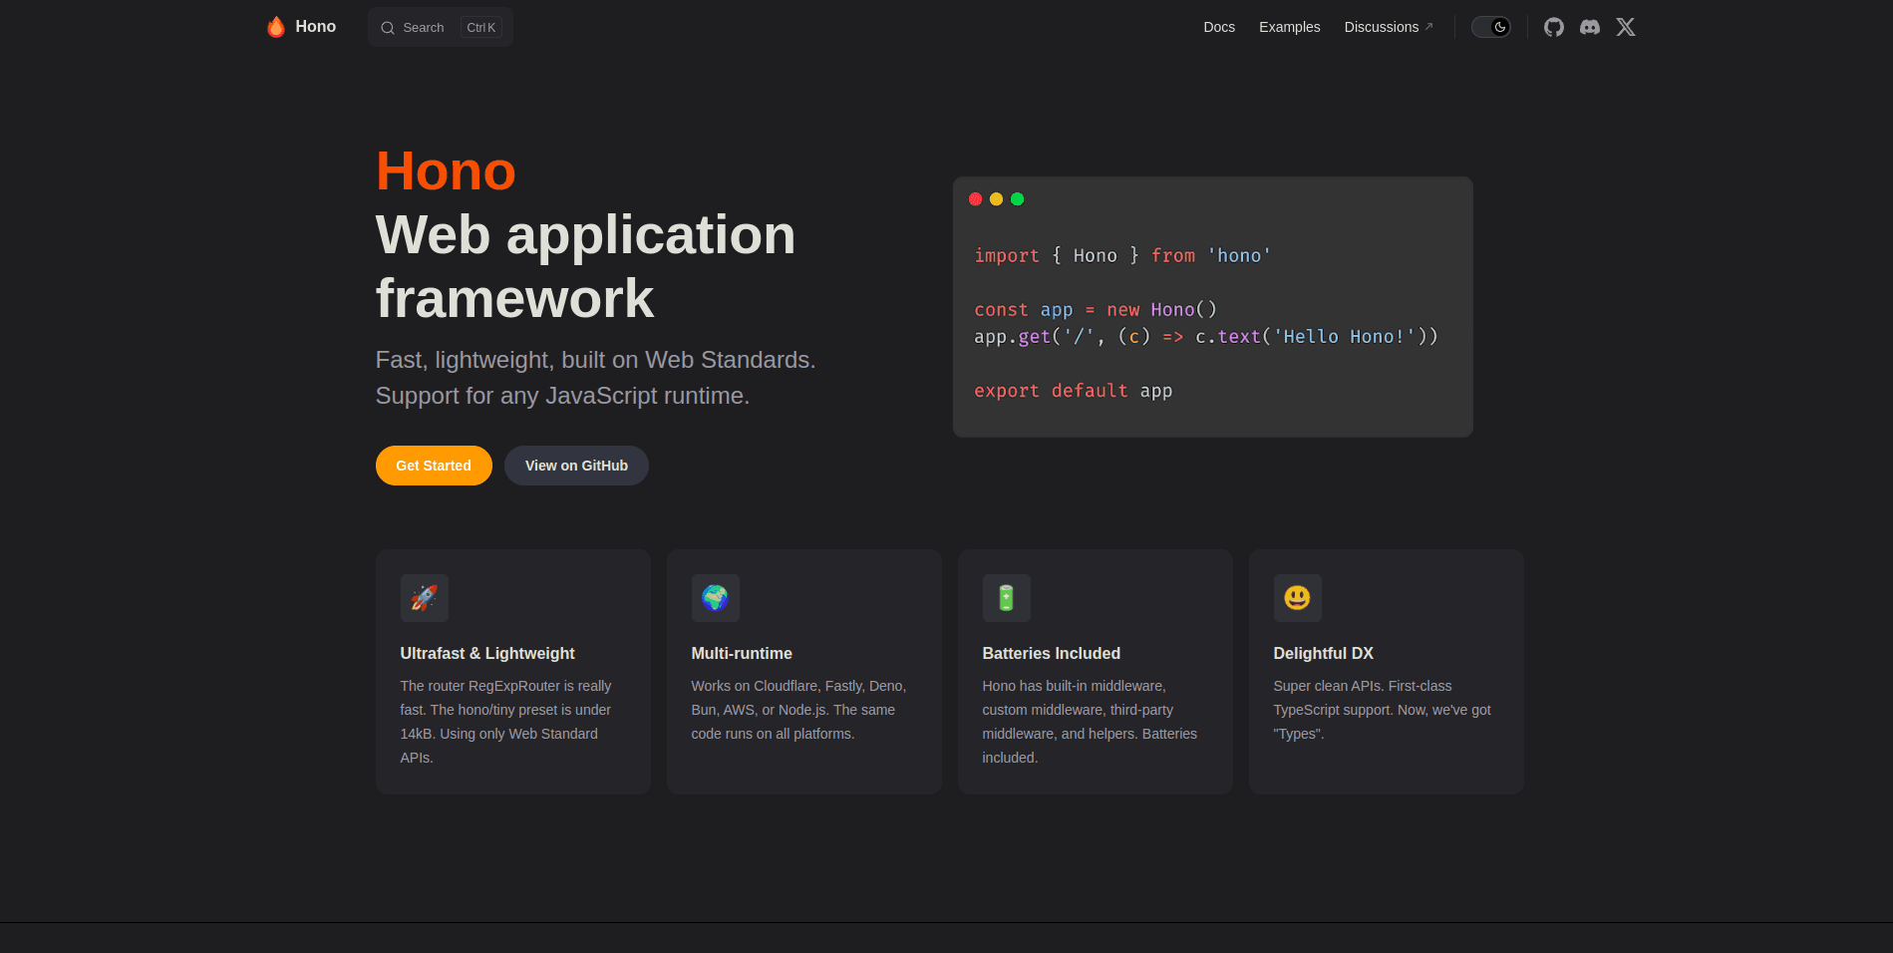Screen dimensions: 1893x953
Task: Click the 'export default app' code line
Action: click(1074, 391)
